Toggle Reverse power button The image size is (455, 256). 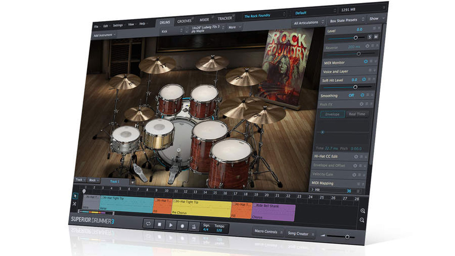367,46
